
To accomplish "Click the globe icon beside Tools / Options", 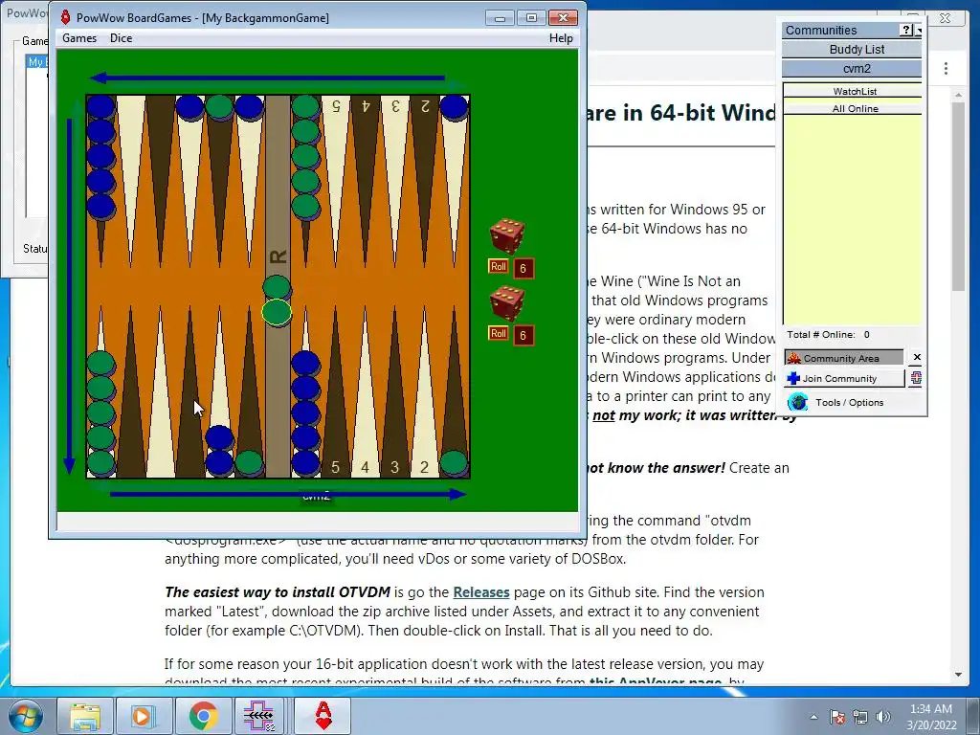I will pyautogui.click(x=797, y=402).
